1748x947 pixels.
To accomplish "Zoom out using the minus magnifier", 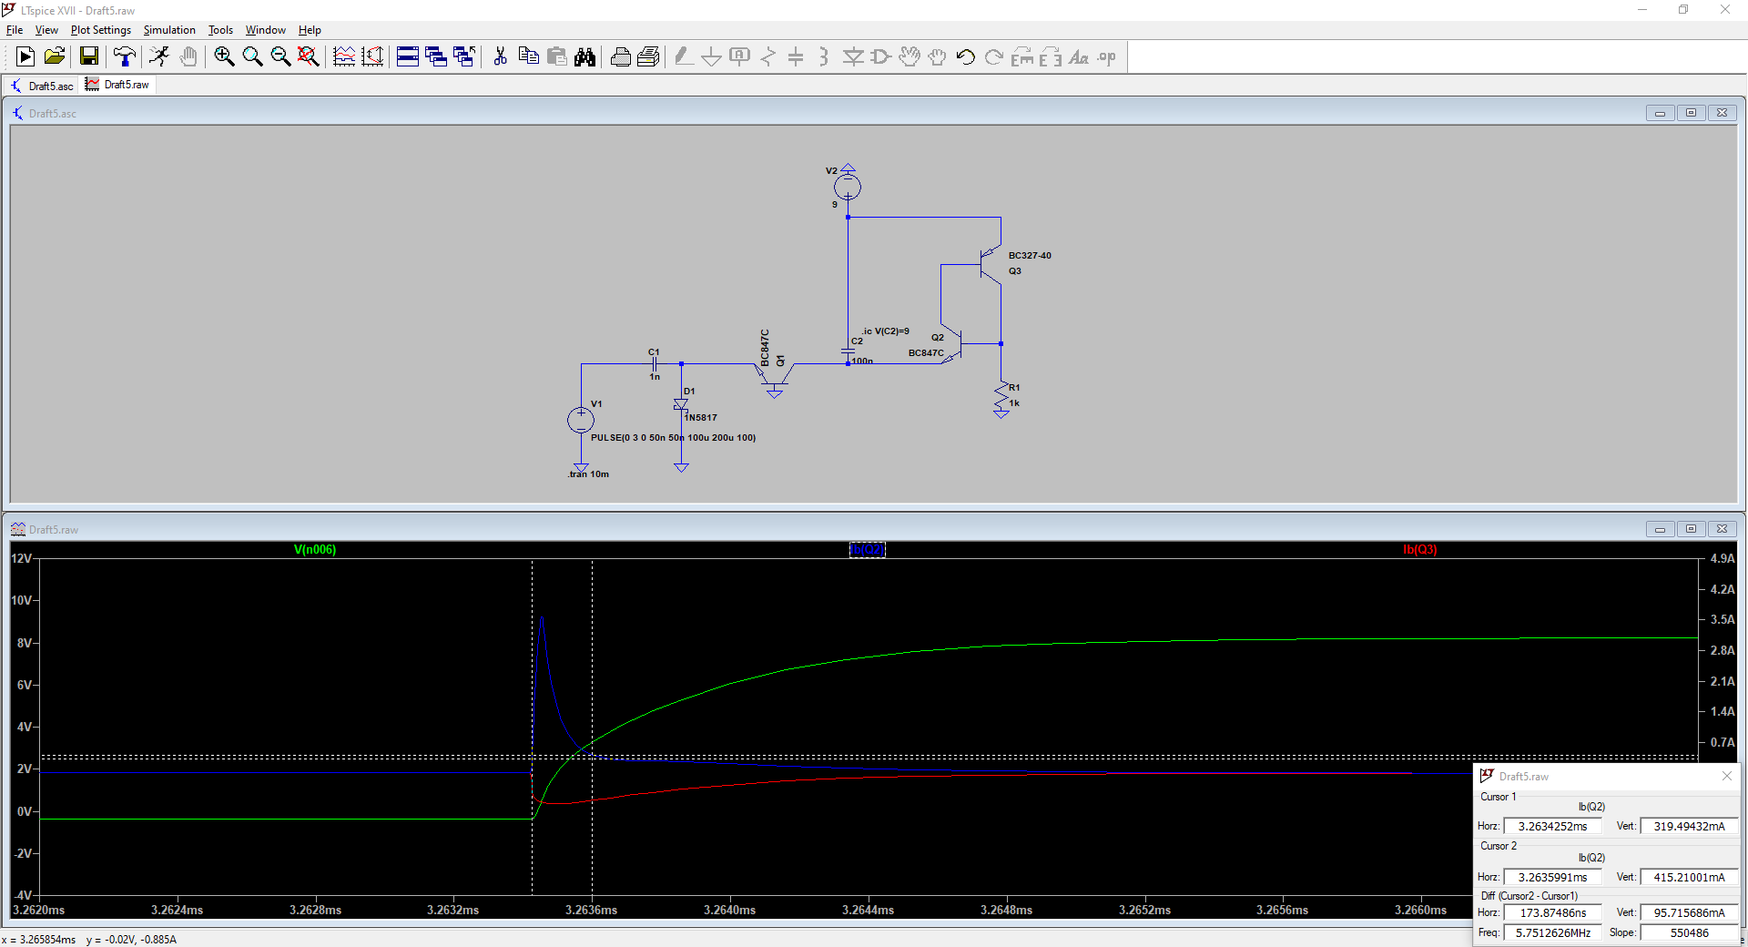I will coord(280,56).
